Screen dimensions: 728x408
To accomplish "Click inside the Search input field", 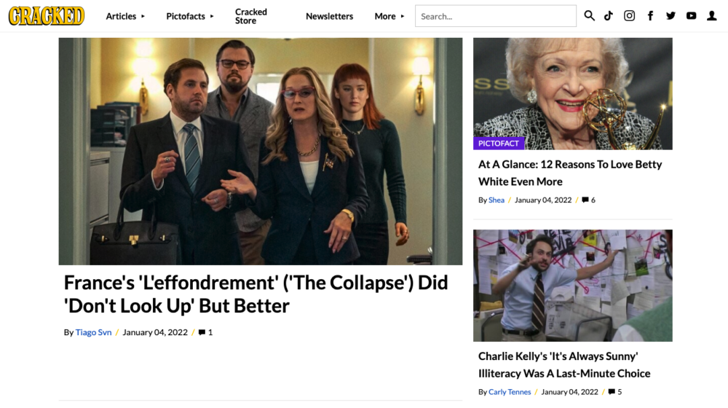I will coord(495,16).
